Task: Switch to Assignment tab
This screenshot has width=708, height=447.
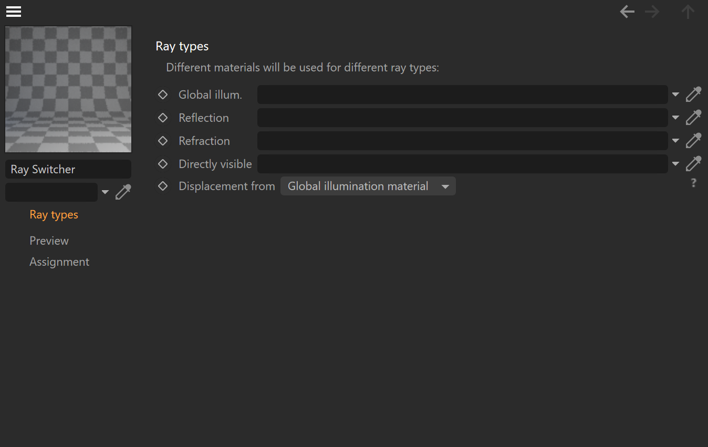Action: [x=59, y=262]
